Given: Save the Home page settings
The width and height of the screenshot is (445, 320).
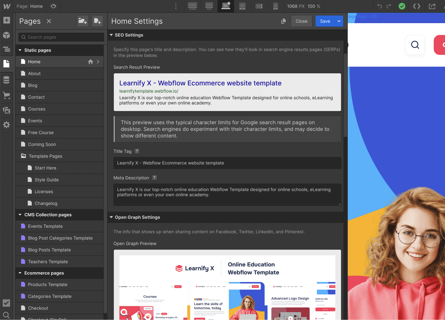Looking at the screenshot, I should tap(325, 21).
